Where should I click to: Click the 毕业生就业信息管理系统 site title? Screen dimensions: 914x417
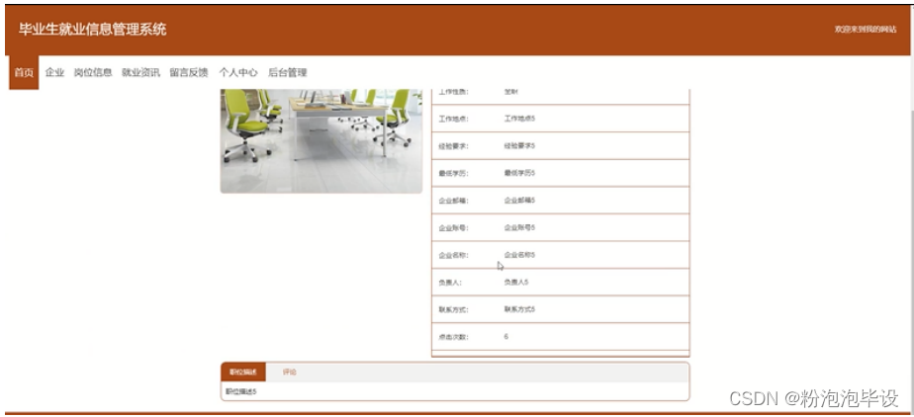93,30
